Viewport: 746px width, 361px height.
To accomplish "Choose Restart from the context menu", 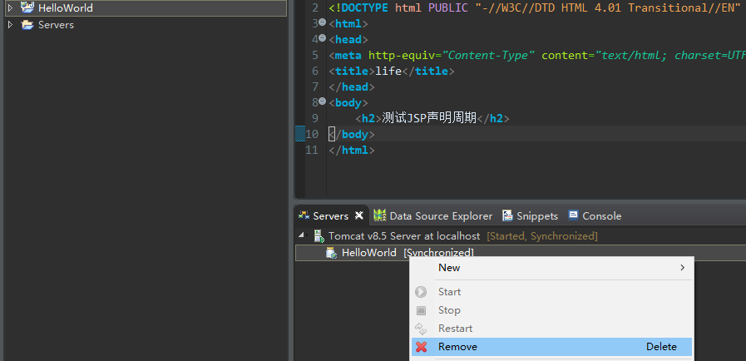I will (x=551, y=329).
